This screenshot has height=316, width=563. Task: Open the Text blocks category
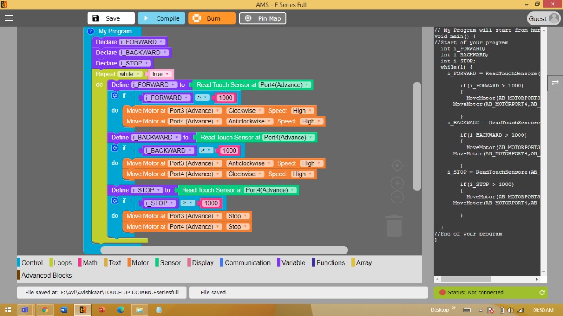(113, 262)
